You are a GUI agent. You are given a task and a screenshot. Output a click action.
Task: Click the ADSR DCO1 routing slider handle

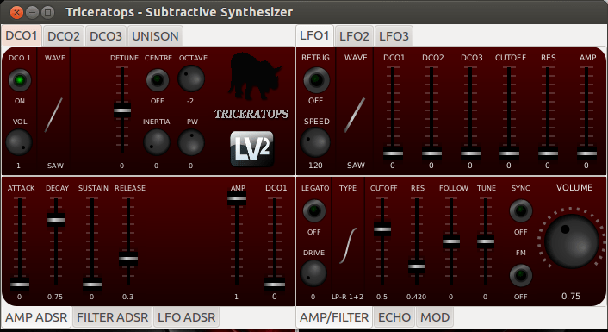point(275,285)
